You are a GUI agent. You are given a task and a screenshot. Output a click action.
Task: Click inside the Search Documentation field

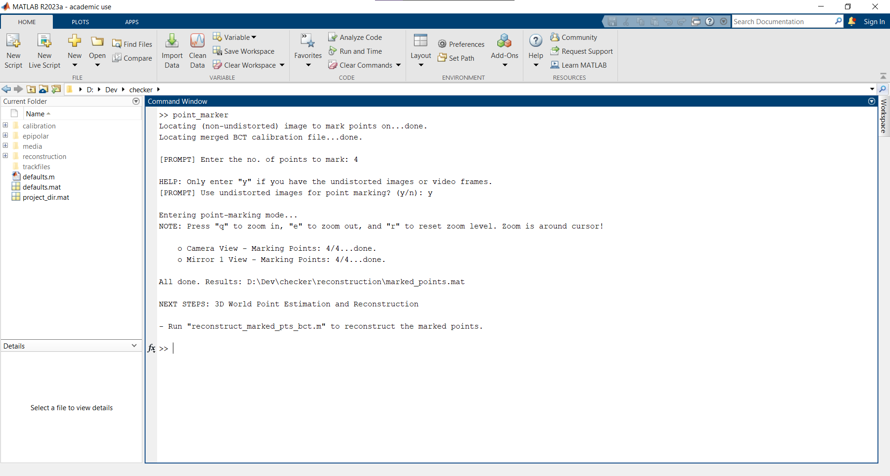point(783,21)
